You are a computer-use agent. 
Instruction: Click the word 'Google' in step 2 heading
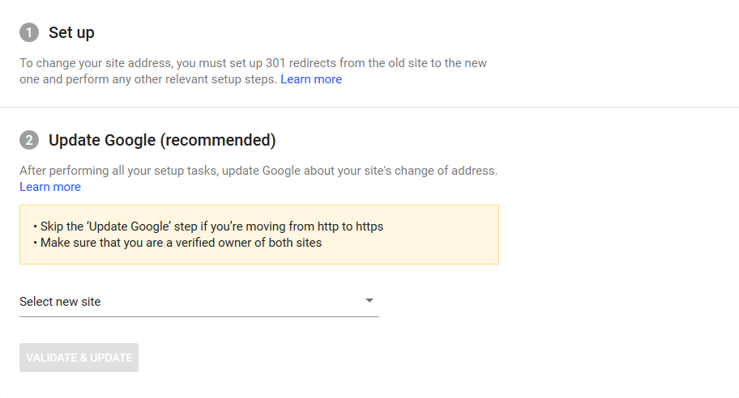pos(130,140)
